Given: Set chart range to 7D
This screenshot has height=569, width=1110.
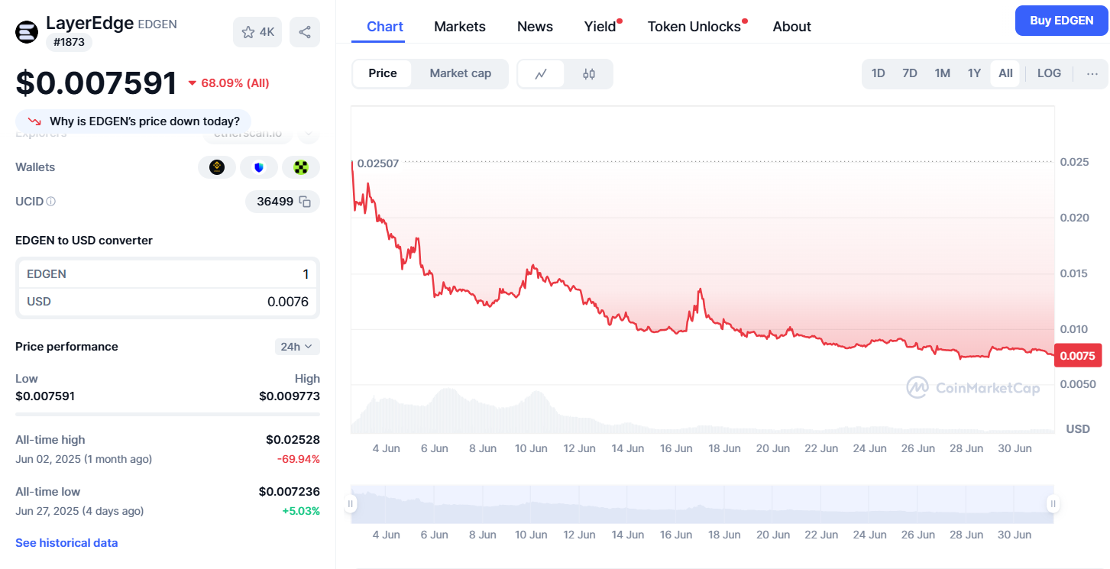Looking at the screenshot, I should point(910,73).
